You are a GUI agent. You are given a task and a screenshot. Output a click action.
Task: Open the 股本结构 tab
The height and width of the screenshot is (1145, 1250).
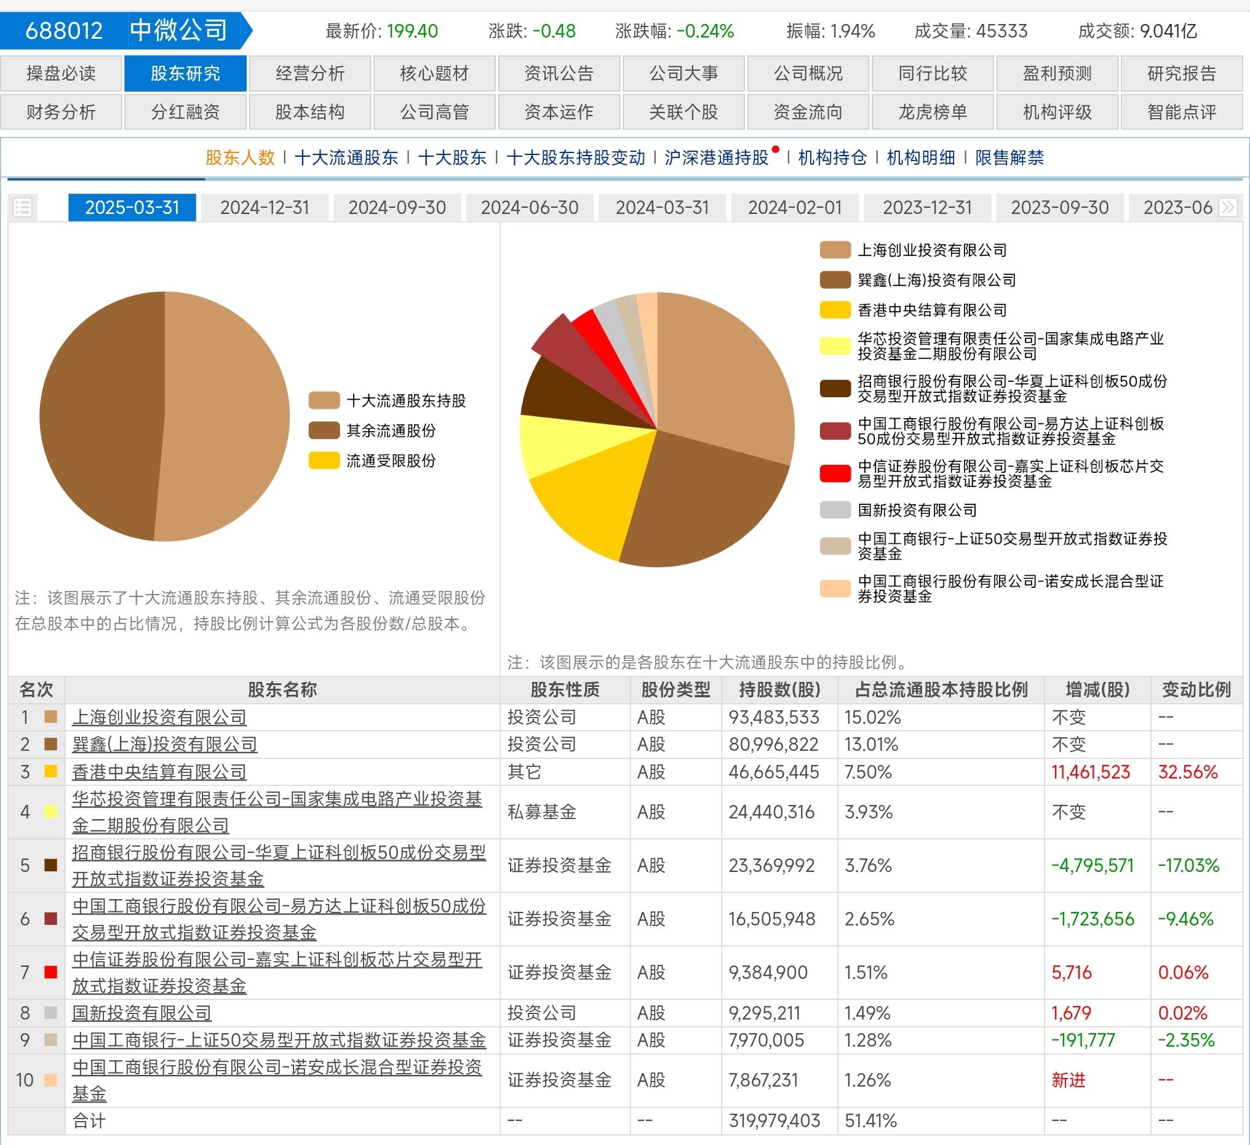click(x=310, y=112)
